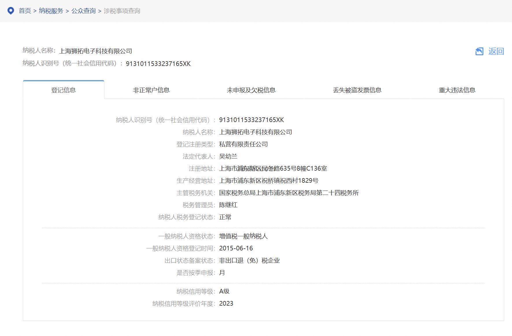Click 纳税信用等级评价年度 label
The image size is (512, 336).
click(184, 304)
